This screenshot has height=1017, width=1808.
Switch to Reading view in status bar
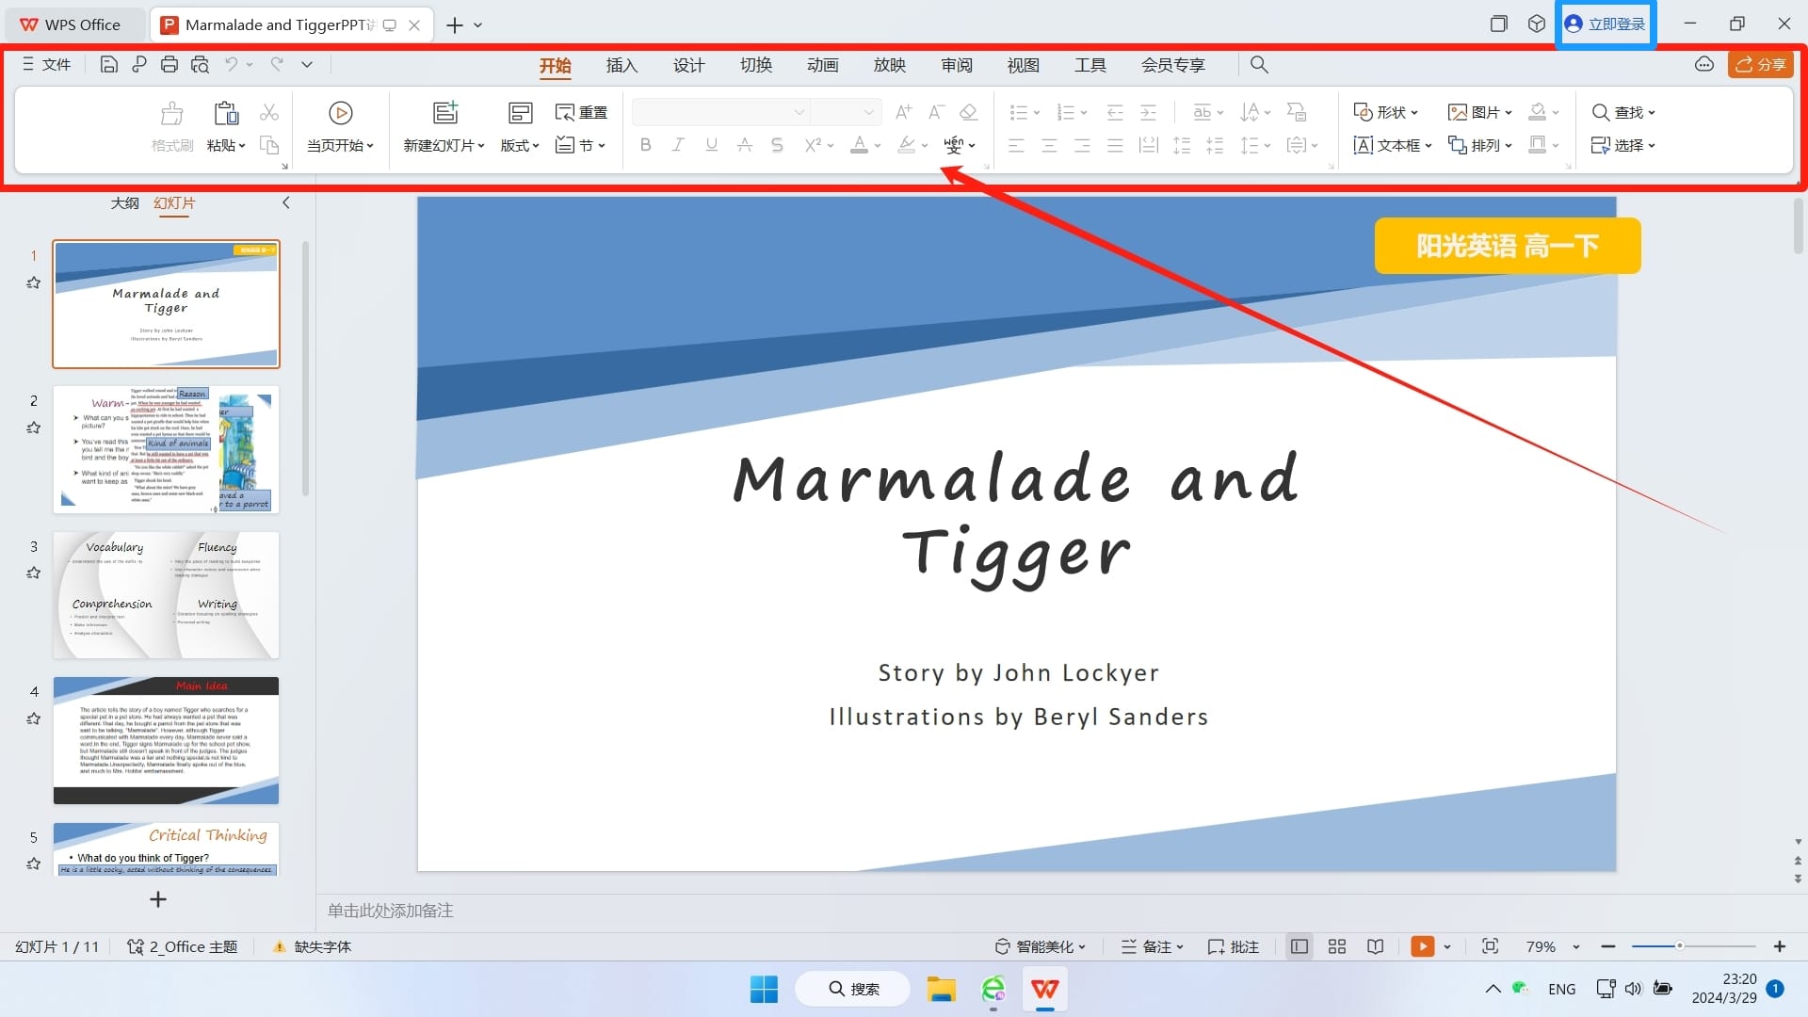coord(1375,946)
